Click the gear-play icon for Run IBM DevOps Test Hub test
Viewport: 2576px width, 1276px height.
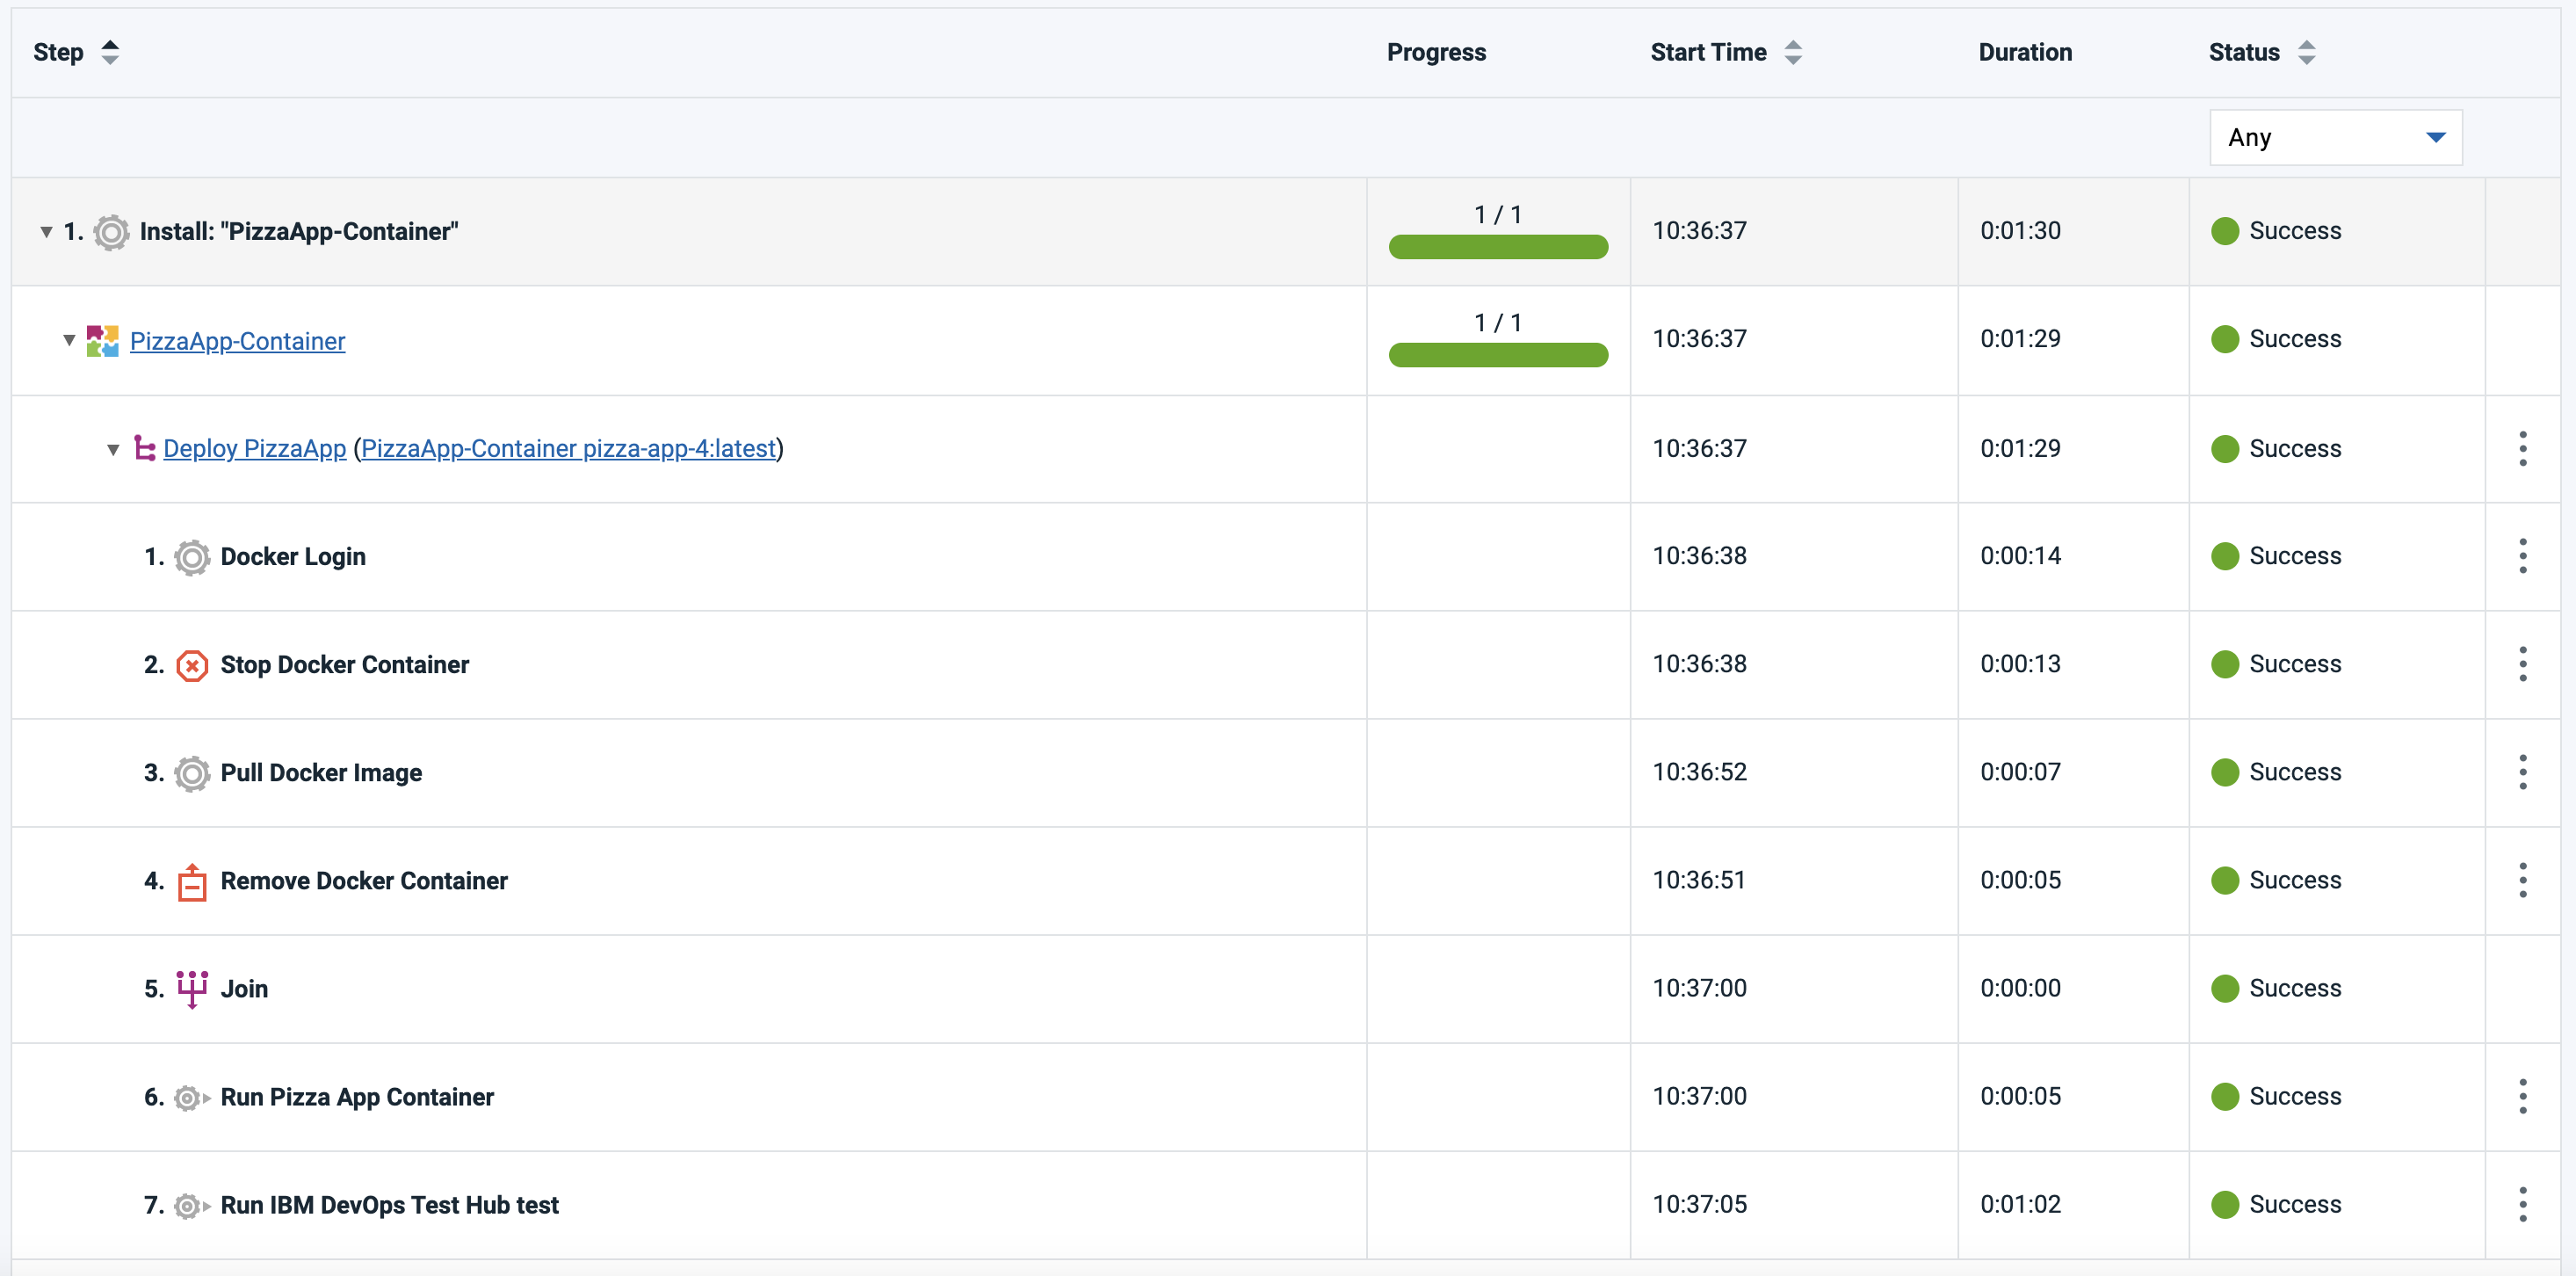tap(192, 1206)
